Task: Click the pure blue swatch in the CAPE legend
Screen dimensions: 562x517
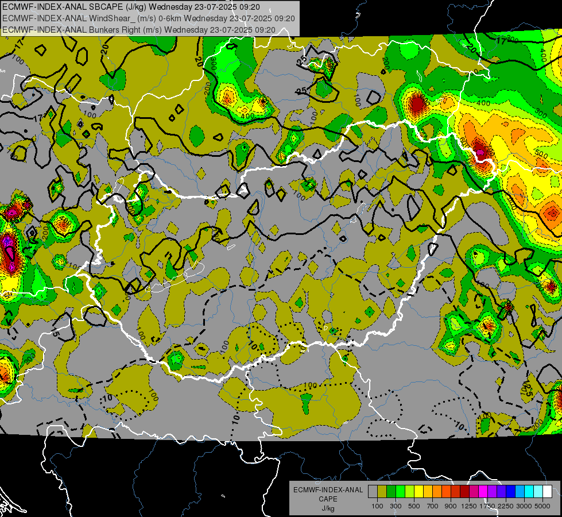Action: (511, 492)
